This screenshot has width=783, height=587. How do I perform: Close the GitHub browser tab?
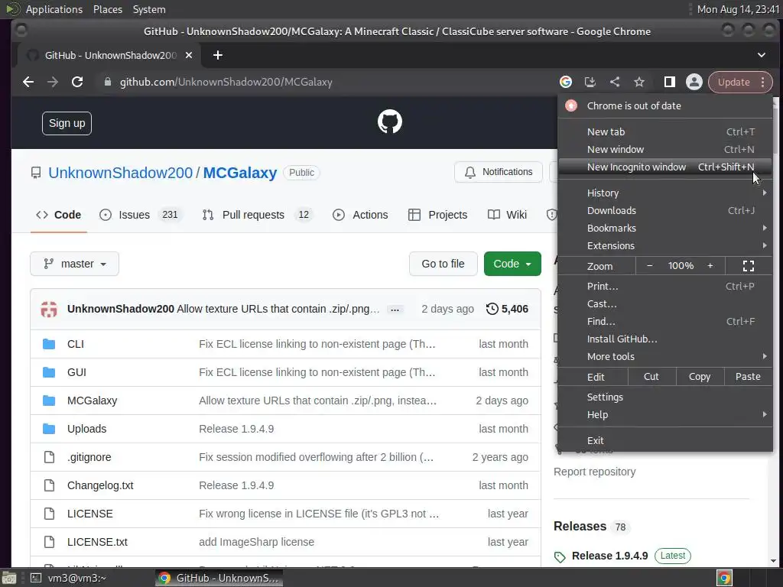[189, 55]
